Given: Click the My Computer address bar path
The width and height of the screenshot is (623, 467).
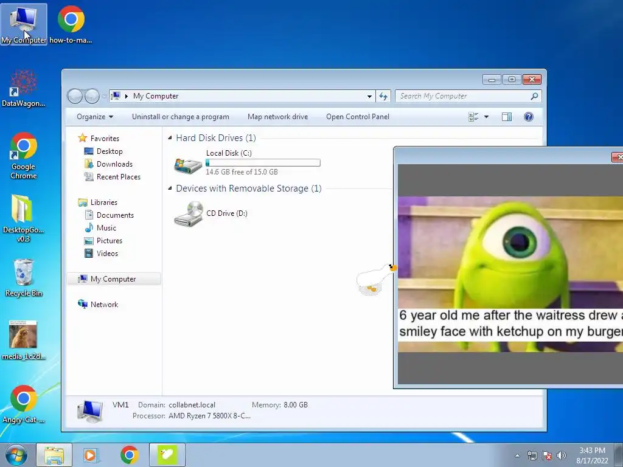Looking at the screenshot, I should (156, 96).
